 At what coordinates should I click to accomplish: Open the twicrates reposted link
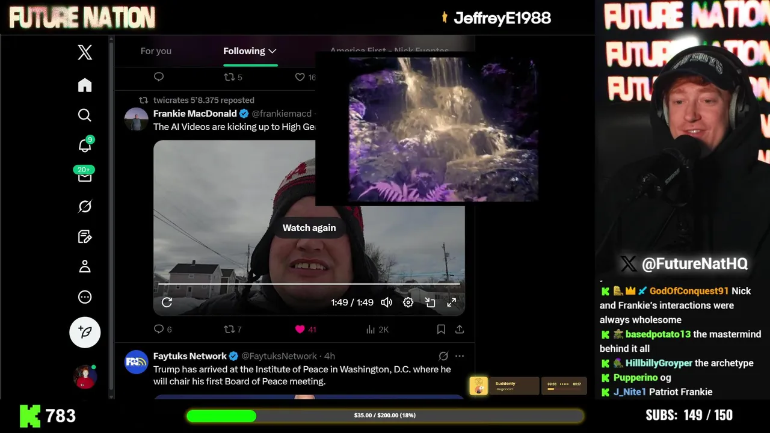pyautogui.click(x=204, y=100)
